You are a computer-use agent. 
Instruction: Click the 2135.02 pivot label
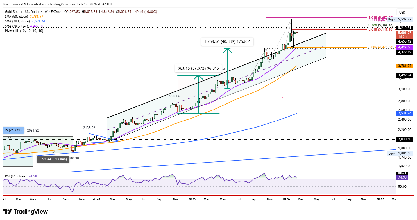point(89,128)
